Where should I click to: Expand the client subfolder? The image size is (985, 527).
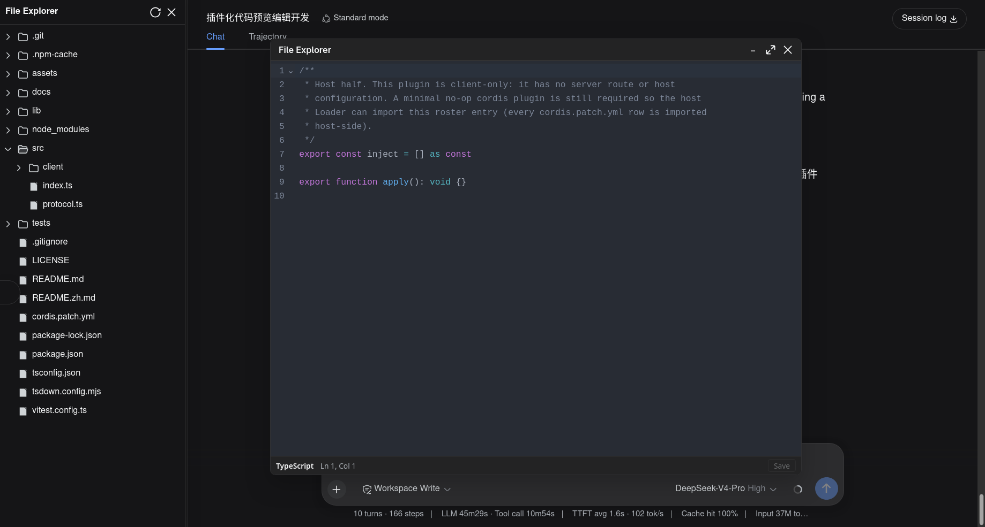[19, 167]
